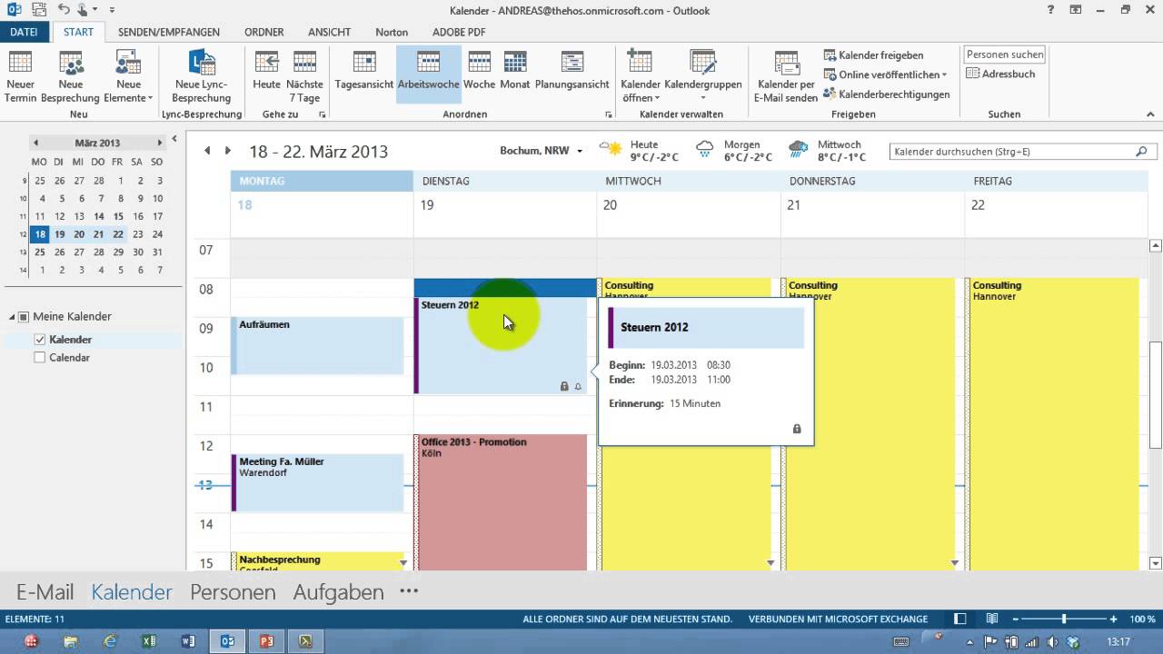Expand Anordnen group dialog launcher

pyautogui.click(x=608, y=115)
